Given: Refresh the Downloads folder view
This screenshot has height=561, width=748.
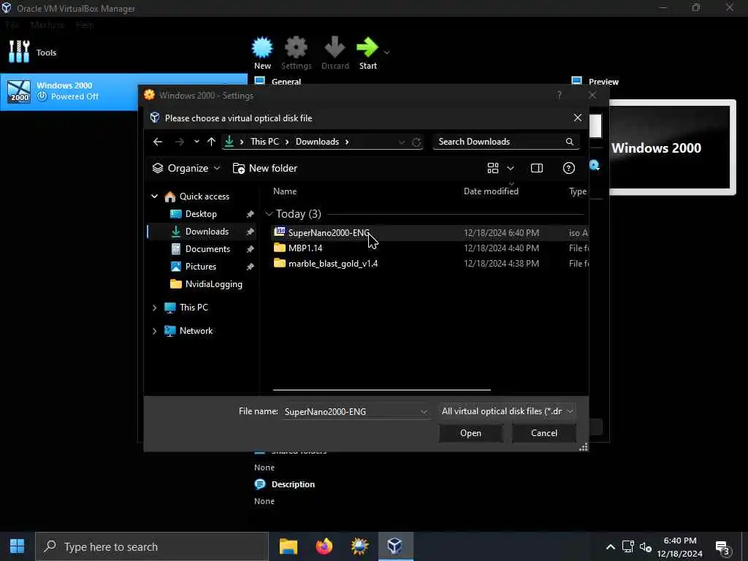Looking at the screenshot, I should point(416,142).
